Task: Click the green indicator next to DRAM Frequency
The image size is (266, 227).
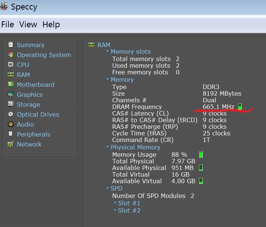Action: coord(240,107)
